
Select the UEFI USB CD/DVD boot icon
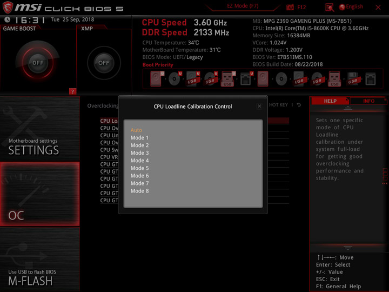(211, 79)
